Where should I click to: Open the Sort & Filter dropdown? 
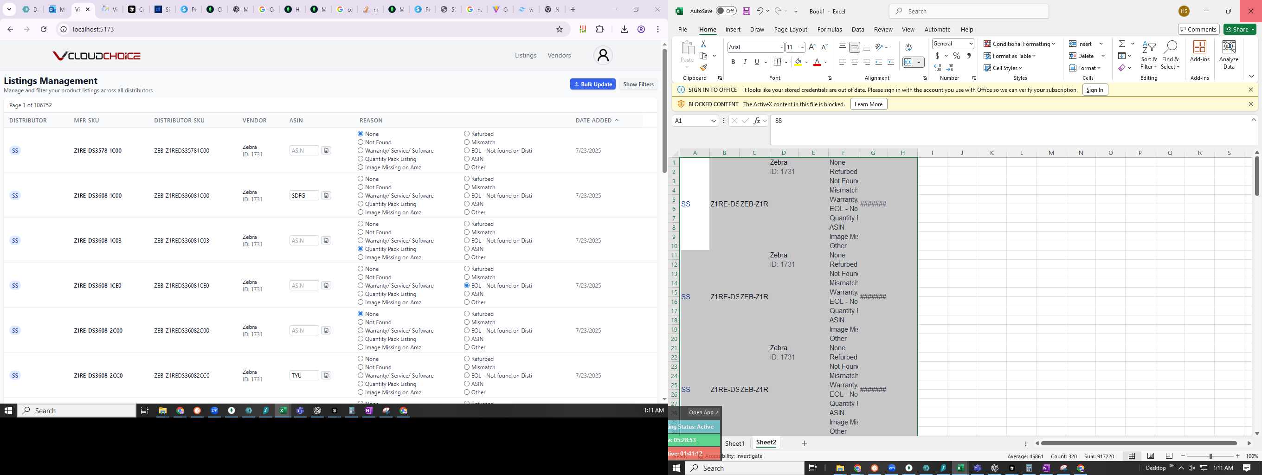click(1148, 55)
